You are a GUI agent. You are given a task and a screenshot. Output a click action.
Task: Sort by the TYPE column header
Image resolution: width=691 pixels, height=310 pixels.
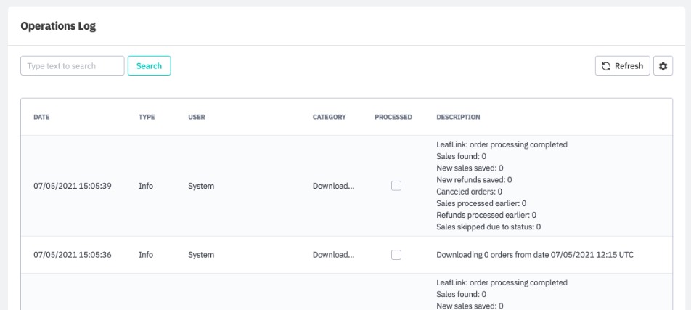coord(146,117)
